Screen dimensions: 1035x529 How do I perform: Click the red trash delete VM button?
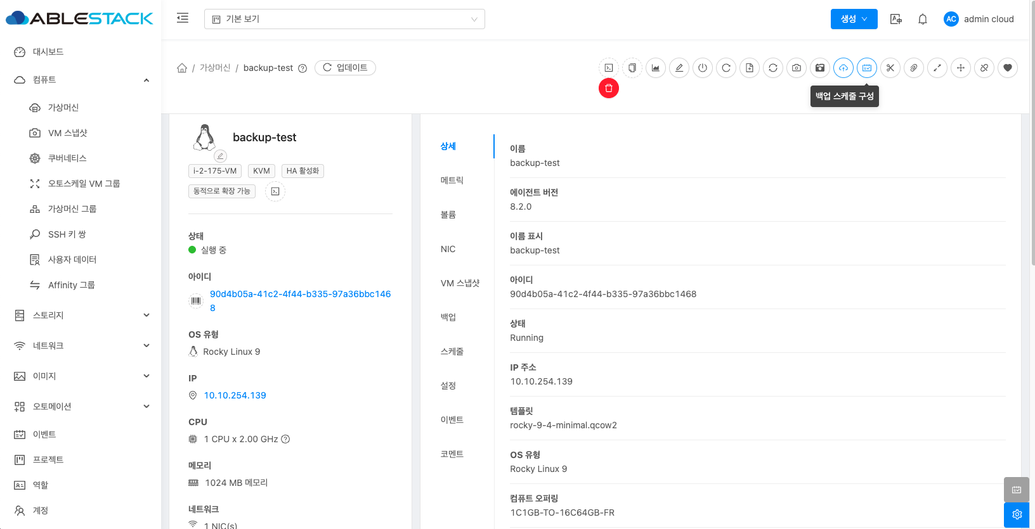pyautogui.click(x=608, y=88)
